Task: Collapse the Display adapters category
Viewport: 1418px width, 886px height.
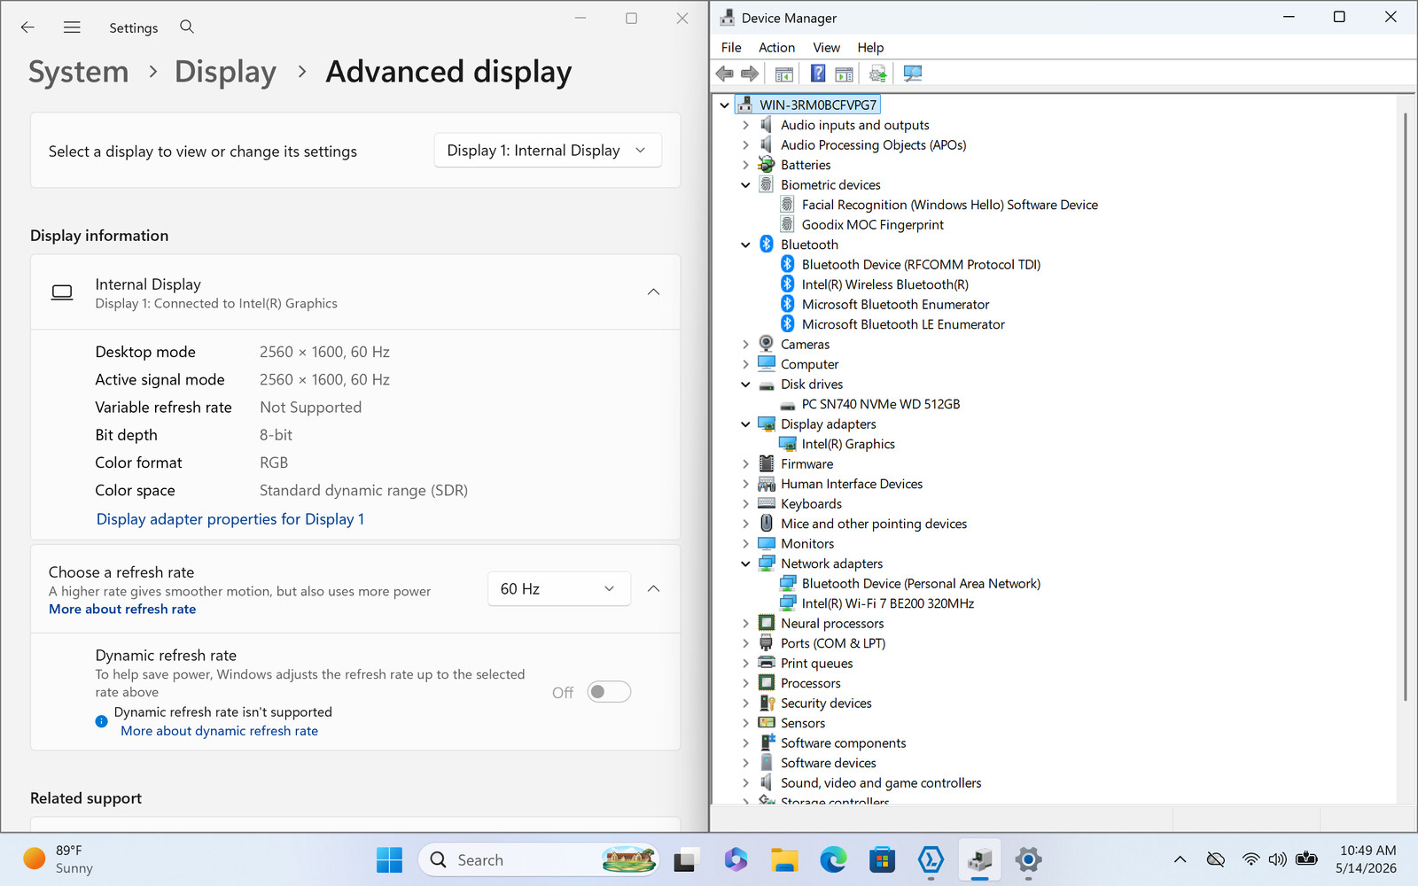Action: 745,424
